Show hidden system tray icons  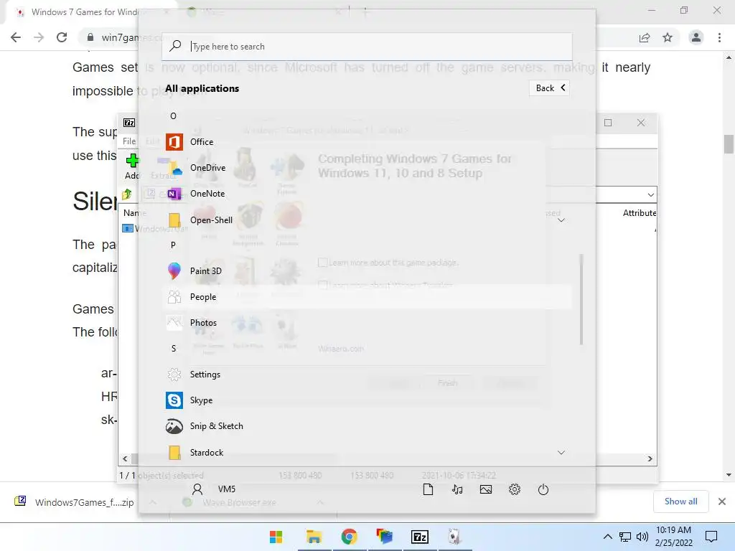tap(607, 537)
